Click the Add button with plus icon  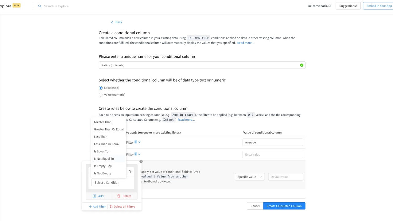(98, 196)
